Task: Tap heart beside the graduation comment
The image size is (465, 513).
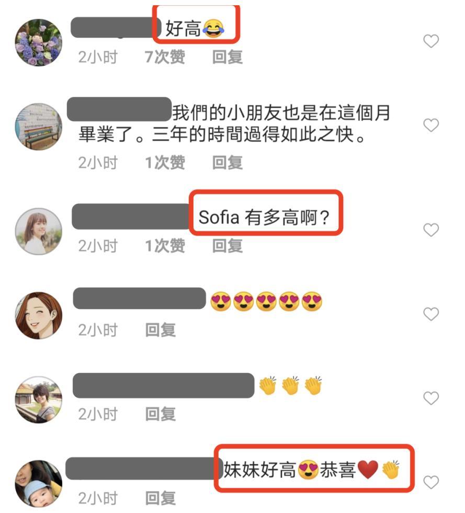Action: pyautogui.click(x=431, y=125)
